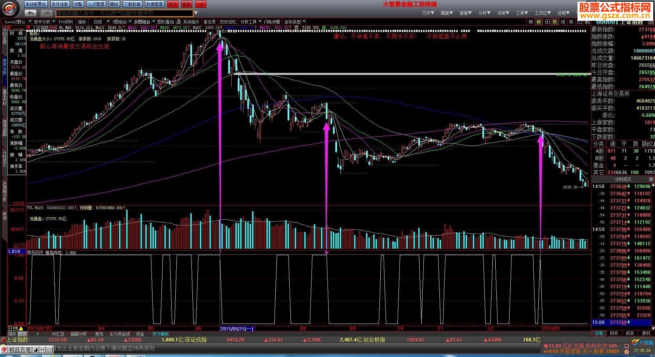Viewport: 655px width, 357px height.
Task: Expand the 多图组合 dropdown
Action: pyautogui.click(x=153, y=21)
